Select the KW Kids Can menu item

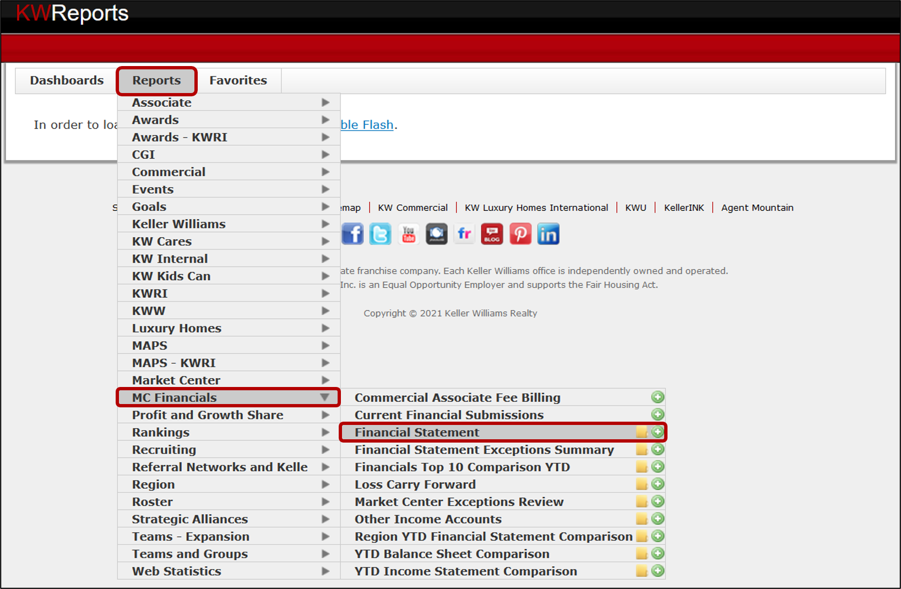click(229, 276)
